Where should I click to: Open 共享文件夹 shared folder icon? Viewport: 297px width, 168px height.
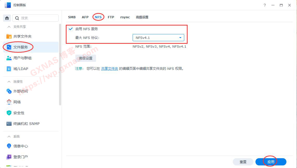pyautogui.click(x=9, y=36)
